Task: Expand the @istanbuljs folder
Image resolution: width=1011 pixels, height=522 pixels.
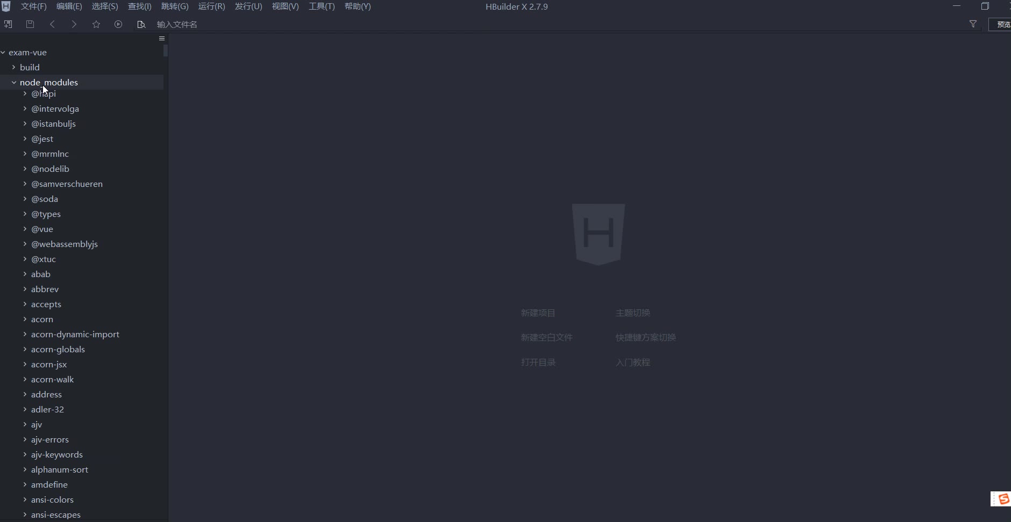Action: point(25,124)
